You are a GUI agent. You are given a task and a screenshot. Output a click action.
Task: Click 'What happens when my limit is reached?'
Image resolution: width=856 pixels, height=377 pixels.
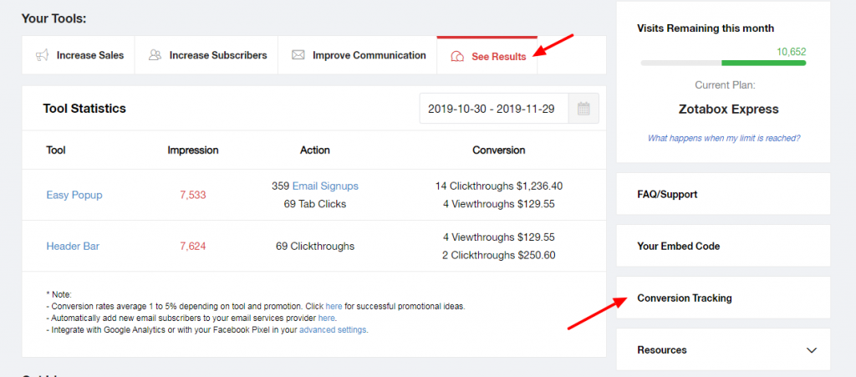[723, 138]
